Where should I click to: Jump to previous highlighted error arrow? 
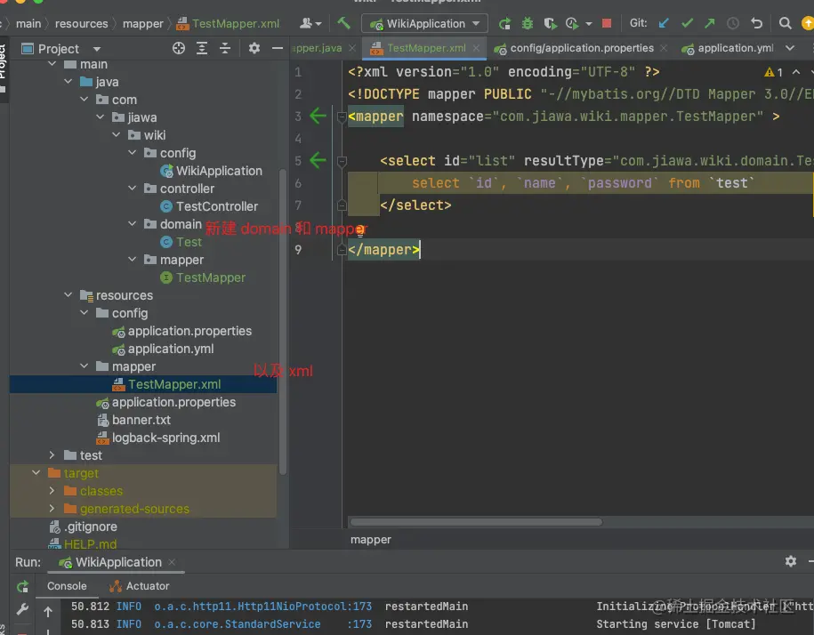click(x=796, y=73)
